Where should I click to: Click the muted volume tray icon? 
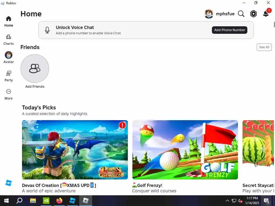tap(240, 201)
